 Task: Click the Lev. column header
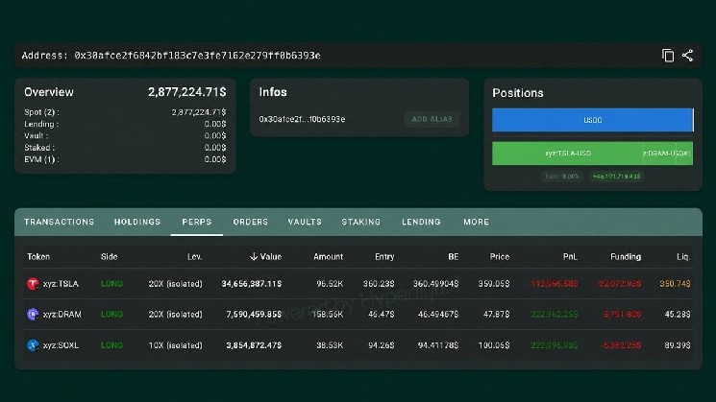coord(194,256)
